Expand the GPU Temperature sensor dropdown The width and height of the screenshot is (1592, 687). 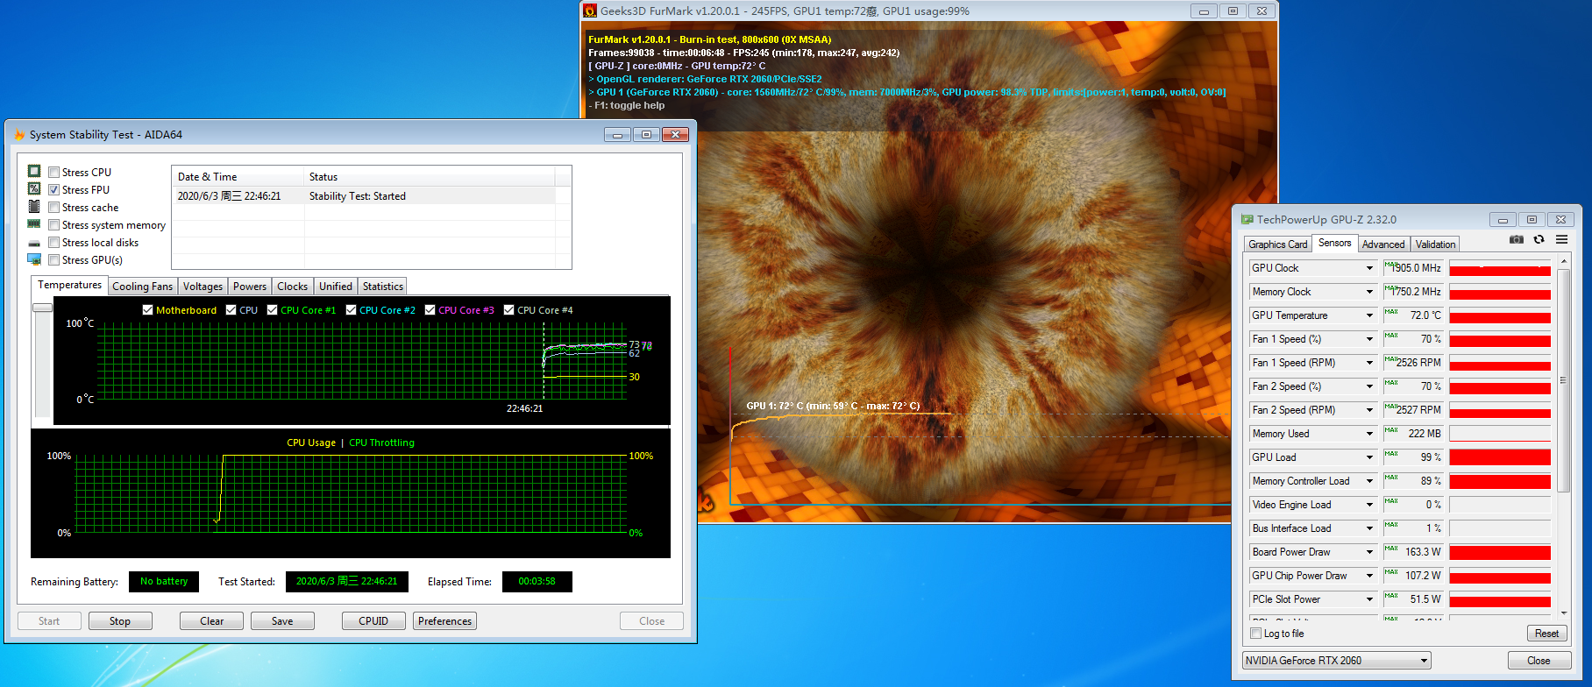1369,315
